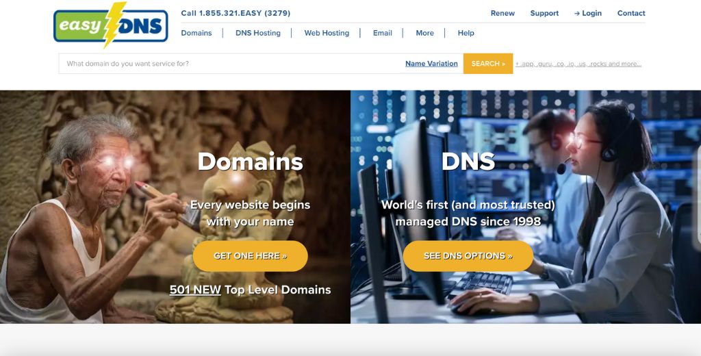Screen dimensions: 701x356
Task: Click the Domains banner heading
Action: tap(251, 162)
